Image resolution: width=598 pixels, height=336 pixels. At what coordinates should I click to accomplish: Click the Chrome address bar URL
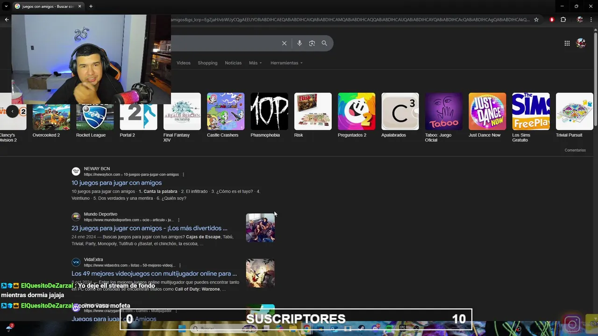350,20
